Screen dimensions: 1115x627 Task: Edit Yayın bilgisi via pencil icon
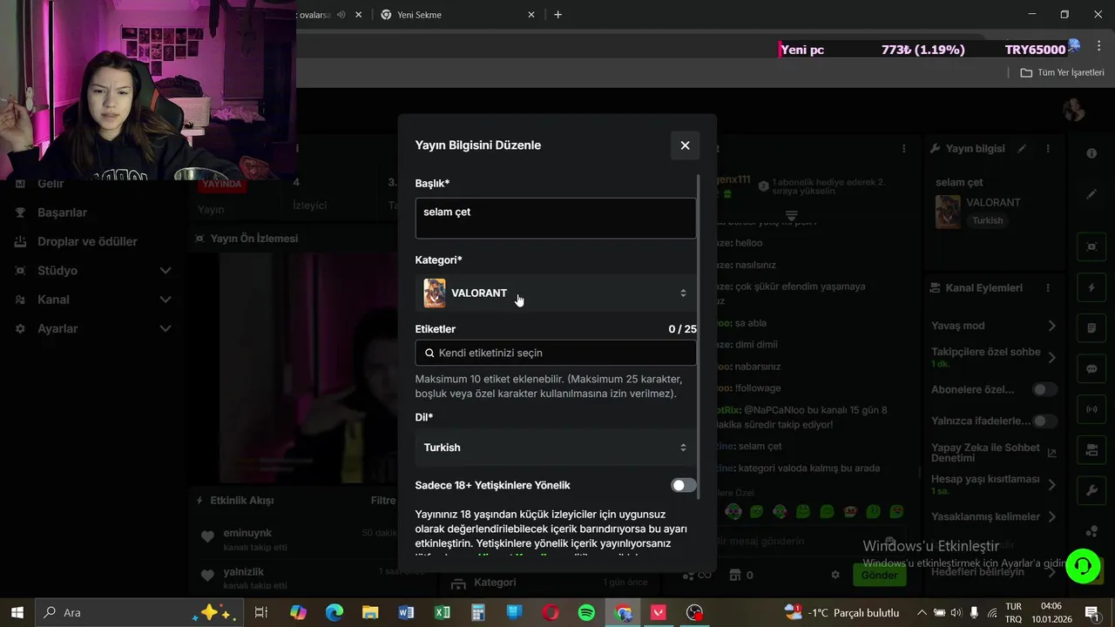pos(1023,149)
